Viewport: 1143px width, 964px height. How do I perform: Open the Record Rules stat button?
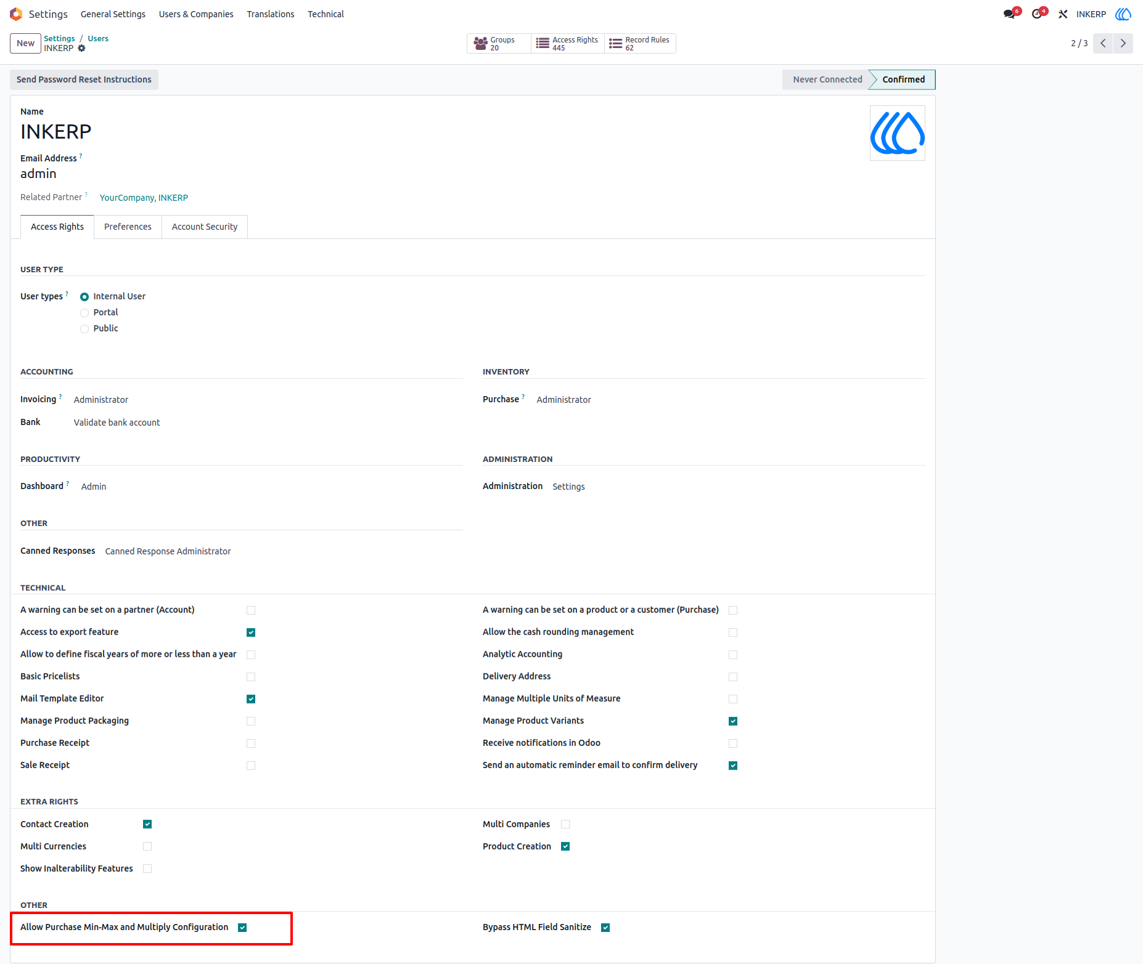point(640,44)
